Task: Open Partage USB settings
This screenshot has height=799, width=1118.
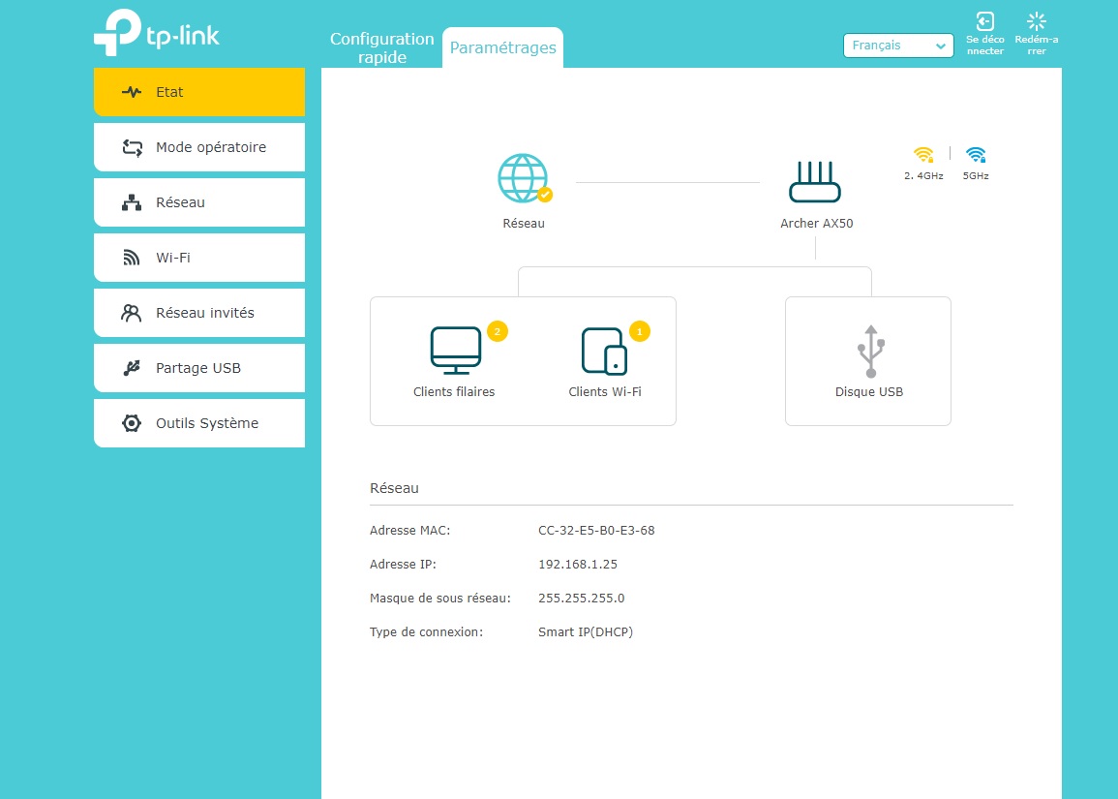Action: [x=199, y=368]
